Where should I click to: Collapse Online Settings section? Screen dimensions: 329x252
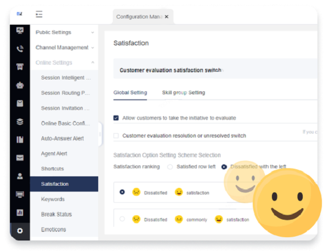pos(65,62)
